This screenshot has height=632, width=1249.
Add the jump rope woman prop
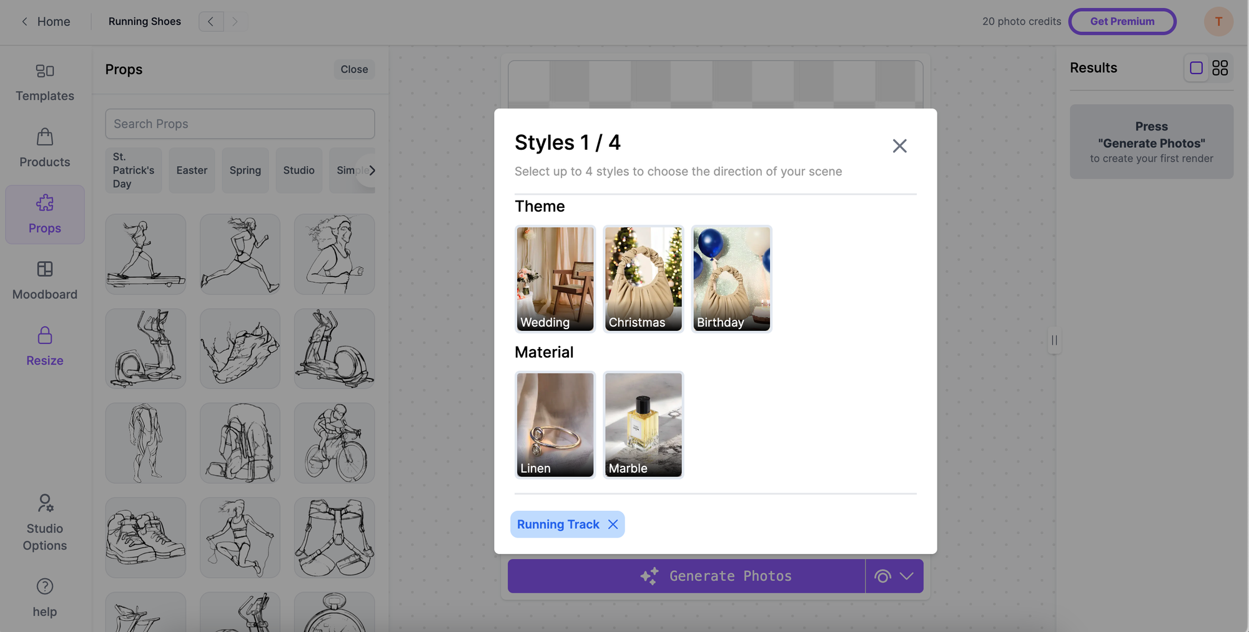click(240, 537)
